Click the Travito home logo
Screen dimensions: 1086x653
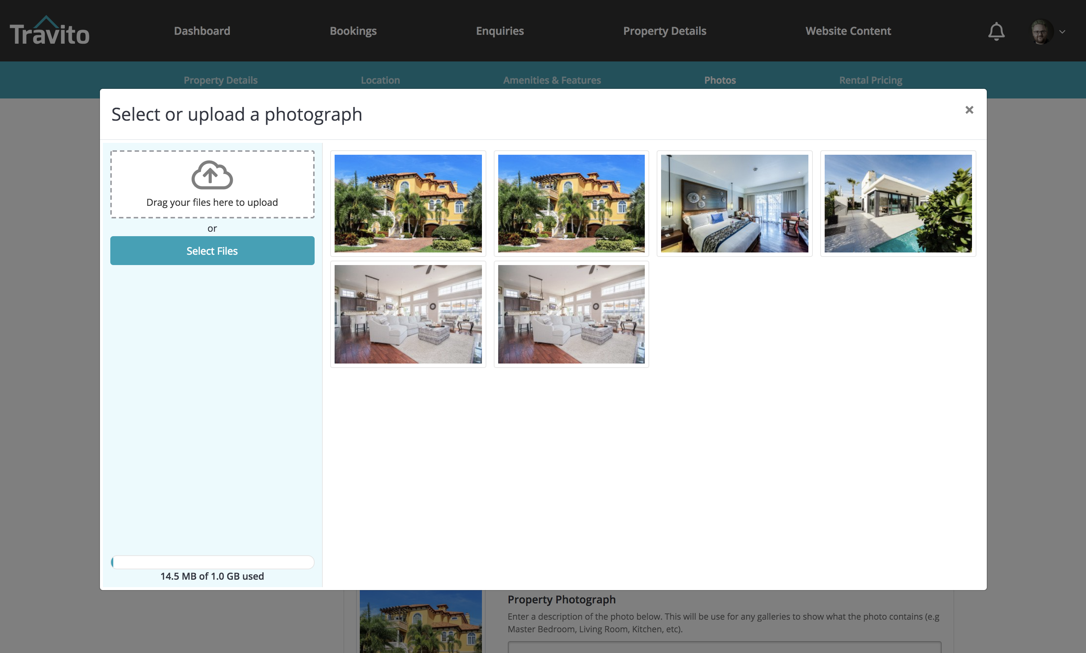coord(50,30)
